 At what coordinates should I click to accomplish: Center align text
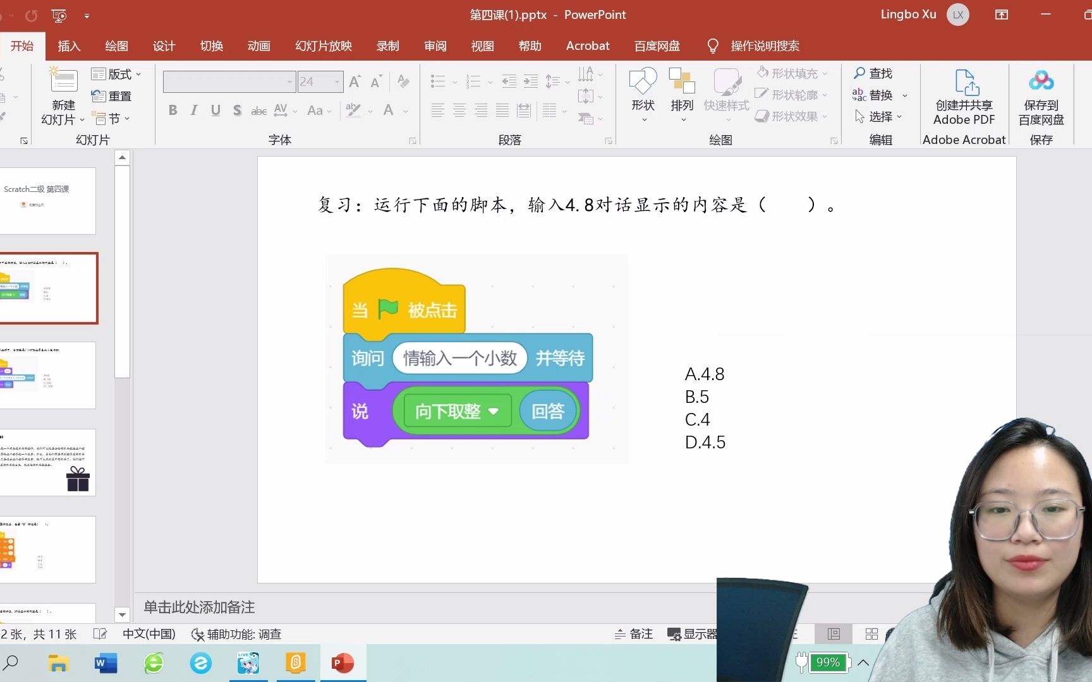click(x=459, y=111)
